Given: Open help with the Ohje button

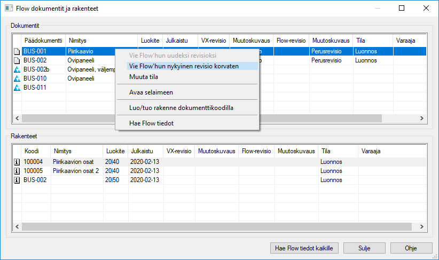Looking at the screenshot, I should pyautogui.click(x=411, y=248).
